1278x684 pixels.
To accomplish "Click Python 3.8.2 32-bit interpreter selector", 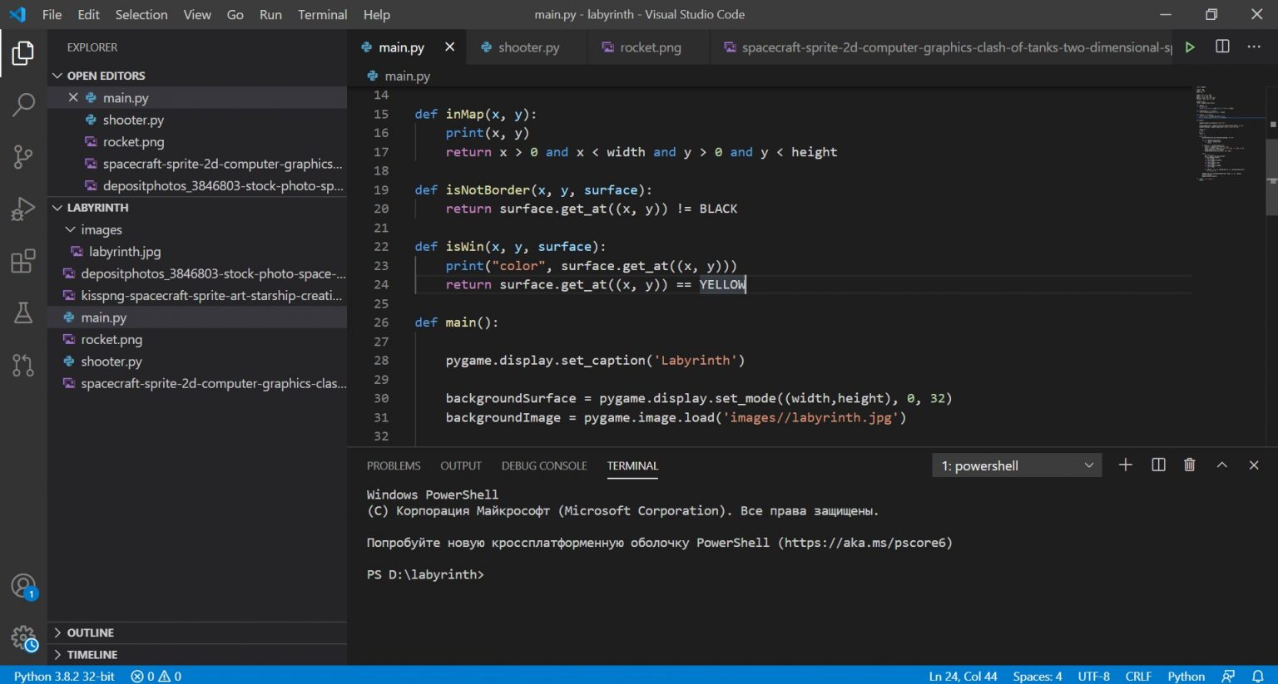I will pos(64,676).
